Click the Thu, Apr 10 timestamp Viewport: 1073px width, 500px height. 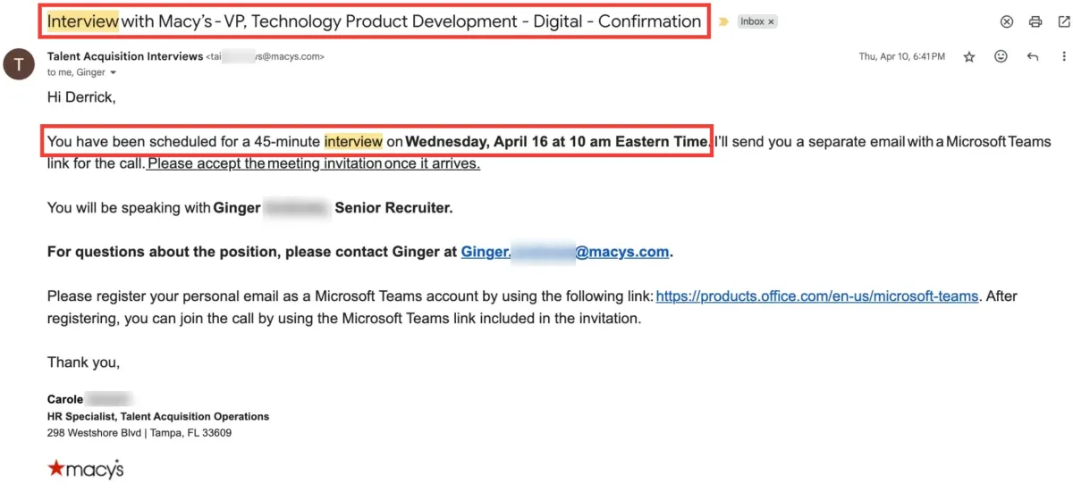[x=901, y=57]
